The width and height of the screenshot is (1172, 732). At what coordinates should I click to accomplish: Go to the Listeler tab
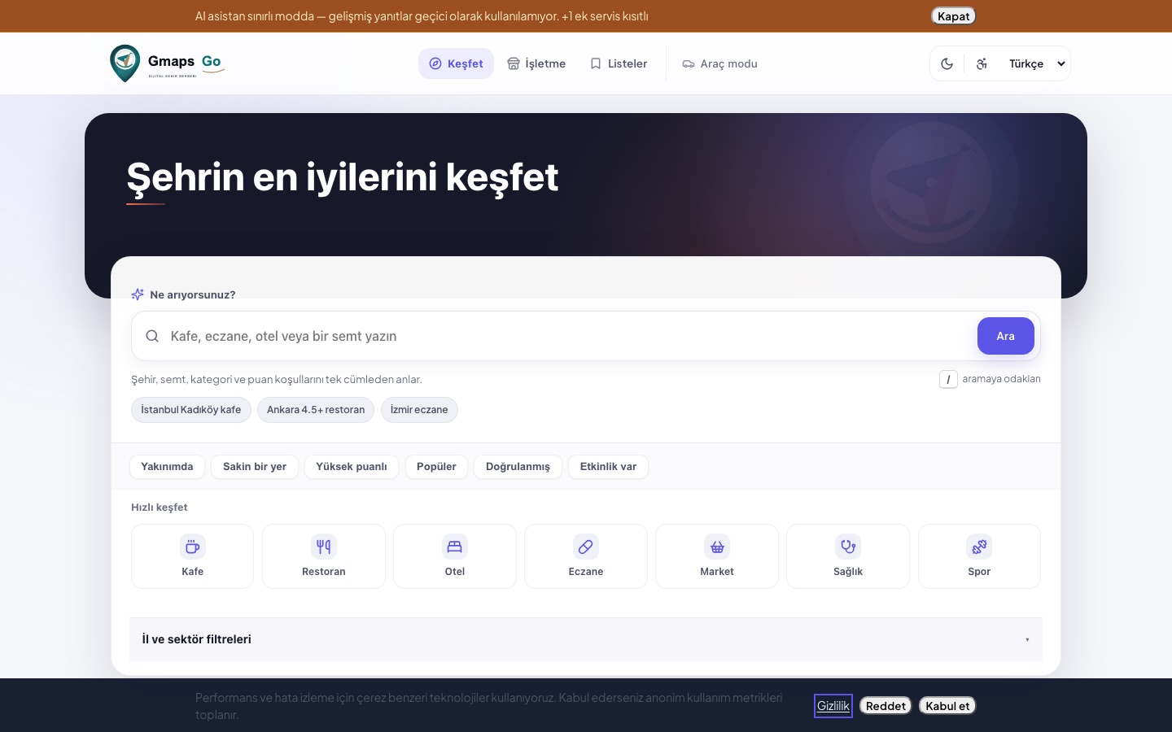tap(619, 63)
